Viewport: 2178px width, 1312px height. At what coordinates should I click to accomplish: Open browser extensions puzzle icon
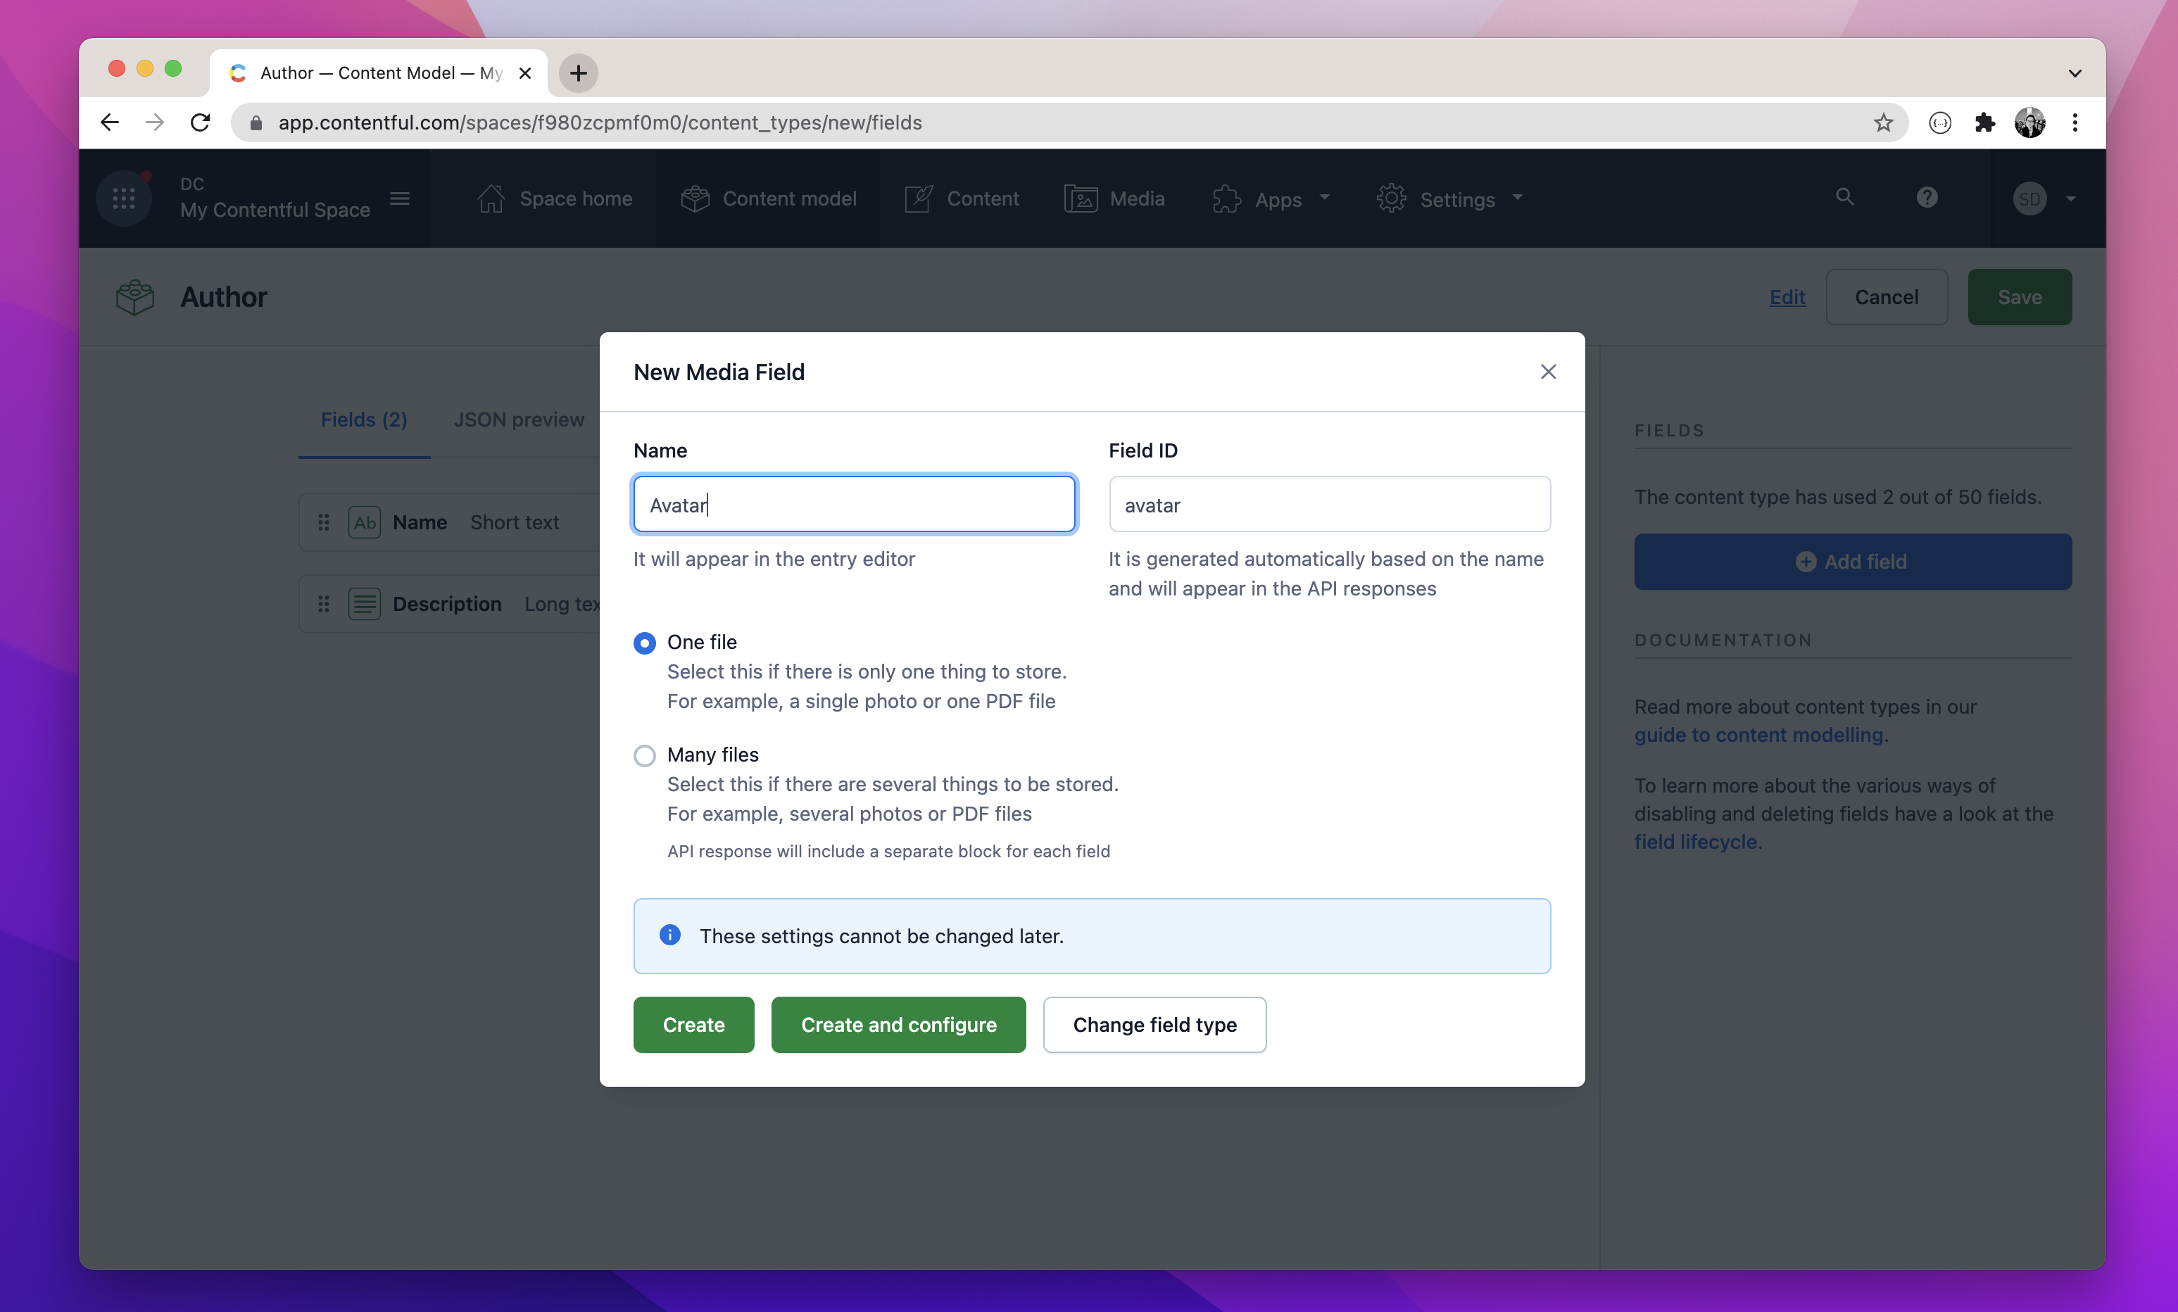coord(1984,123)
